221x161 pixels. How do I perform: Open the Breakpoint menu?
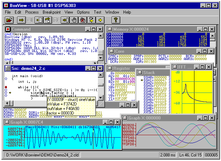(x=52, y=12)
